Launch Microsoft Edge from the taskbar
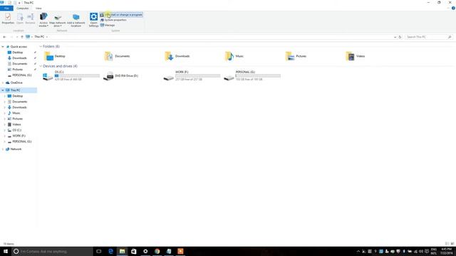Viewport: 456px width, 256px height. (x=110, y=251)
